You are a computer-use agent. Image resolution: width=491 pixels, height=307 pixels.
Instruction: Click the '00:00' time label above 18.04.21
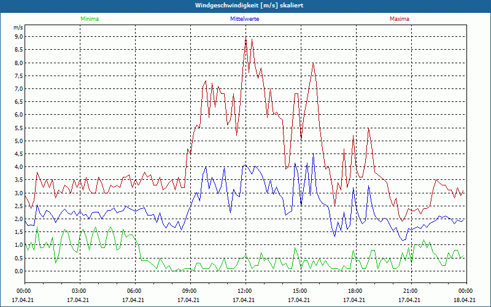click(466, 291)
